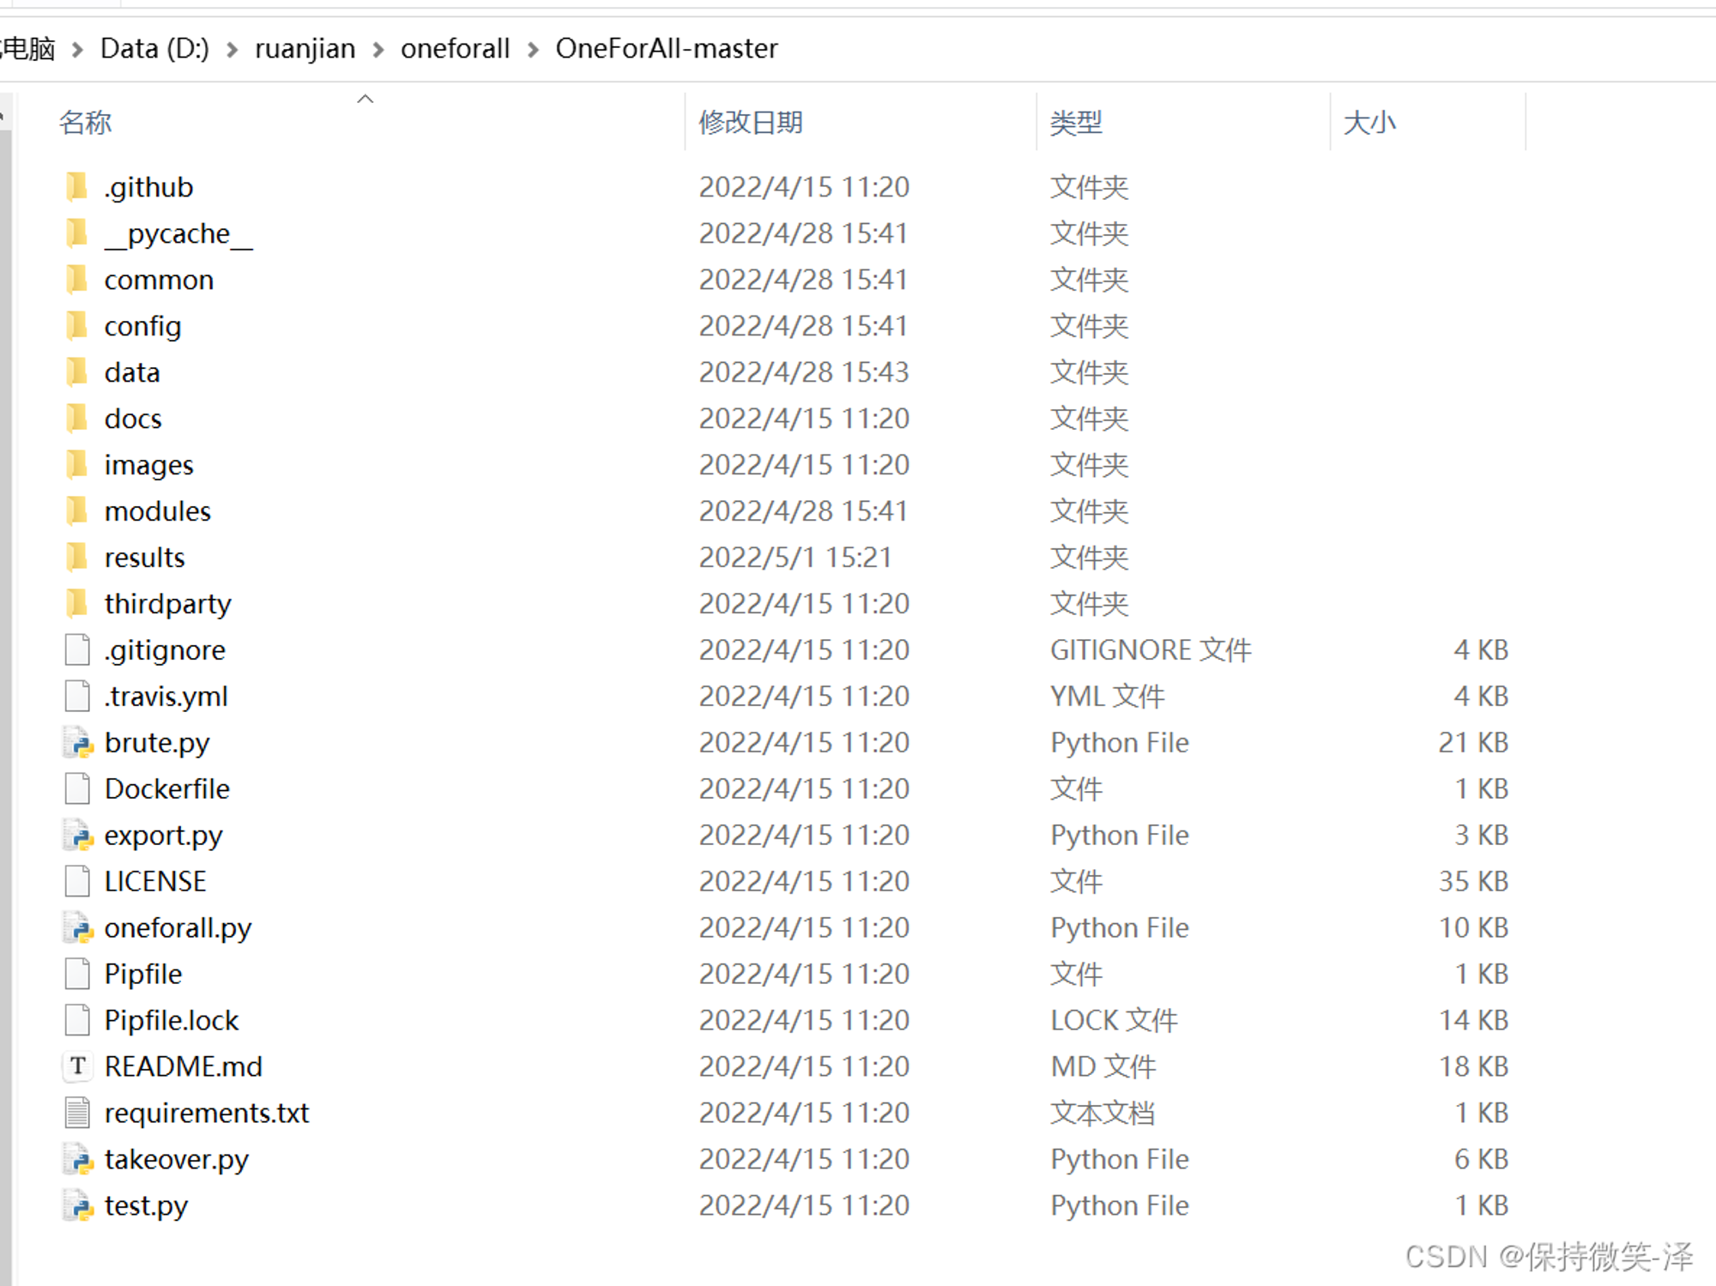Select the file name requirements.txt
1716x1286 pixels.
207,1113
